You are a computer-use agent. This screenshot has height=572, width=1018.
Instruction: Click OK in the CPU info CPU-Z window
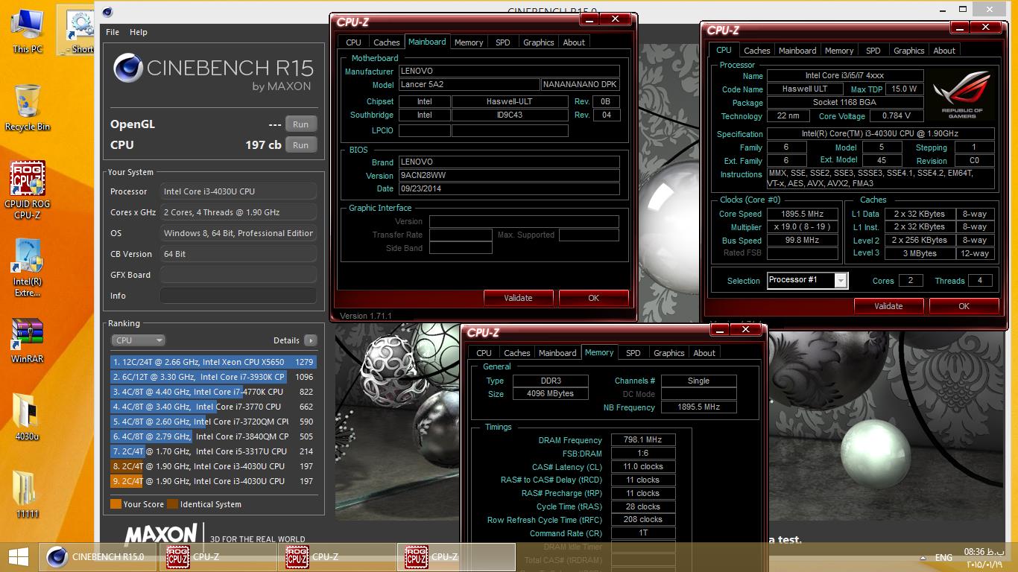tap(964, 306)
